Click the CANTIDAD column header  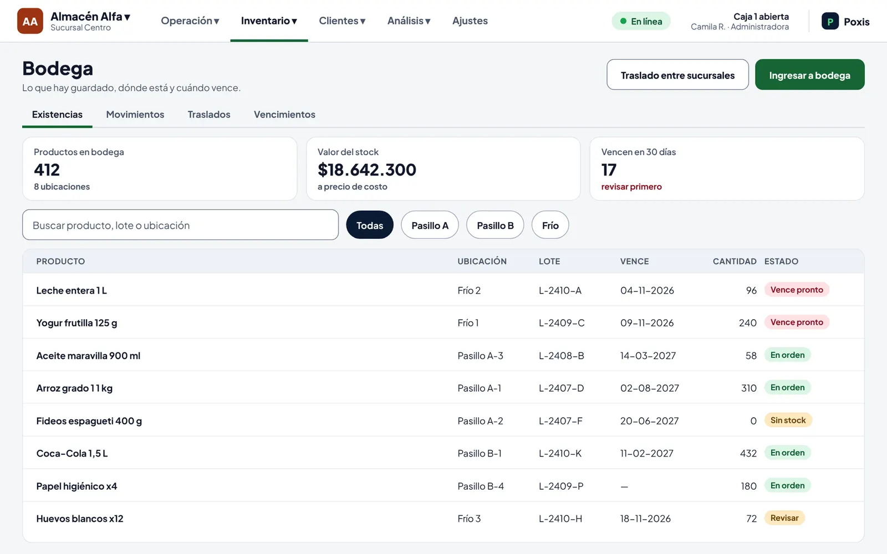[x=735, y=261]
